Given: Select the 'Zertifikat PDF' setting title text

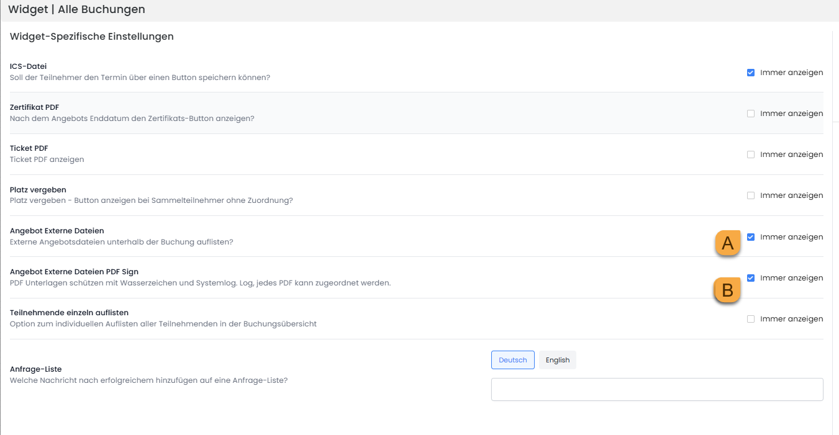Looking at the screenshot, I should coord(34,107).
